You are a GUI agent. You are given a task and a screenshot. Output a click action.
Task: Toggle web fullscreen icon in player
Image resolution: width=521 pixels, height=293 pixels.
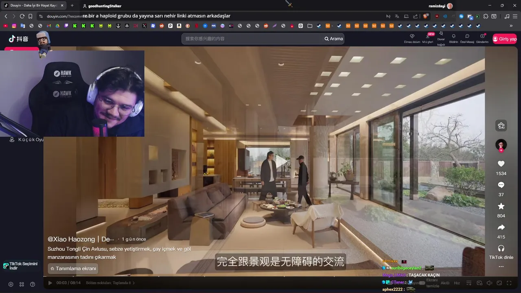(499, 283)
